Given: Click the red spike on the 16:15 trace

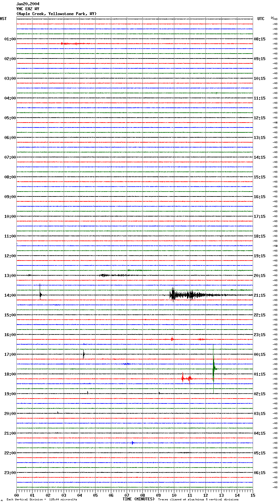Looking at the screenshot, I should tap(172, 339).
